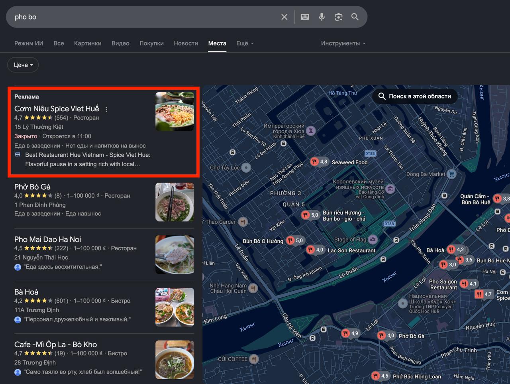Click Royal Fine Arts museum icon

[390, 189]
